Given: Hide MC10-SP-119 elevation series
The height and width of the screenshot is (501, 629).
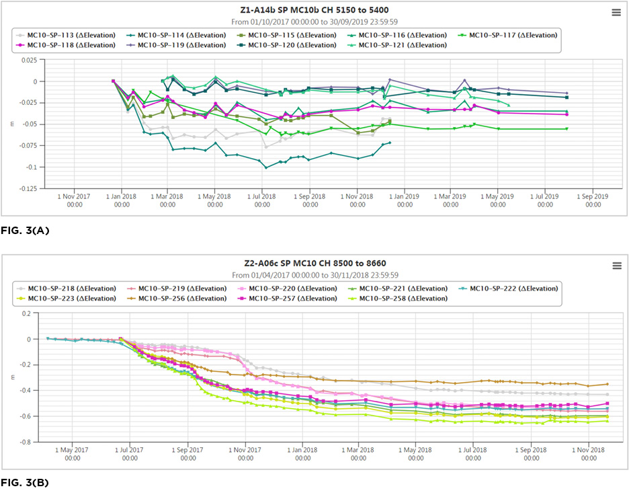Looking at the screenshot, I should coord(181,45).
